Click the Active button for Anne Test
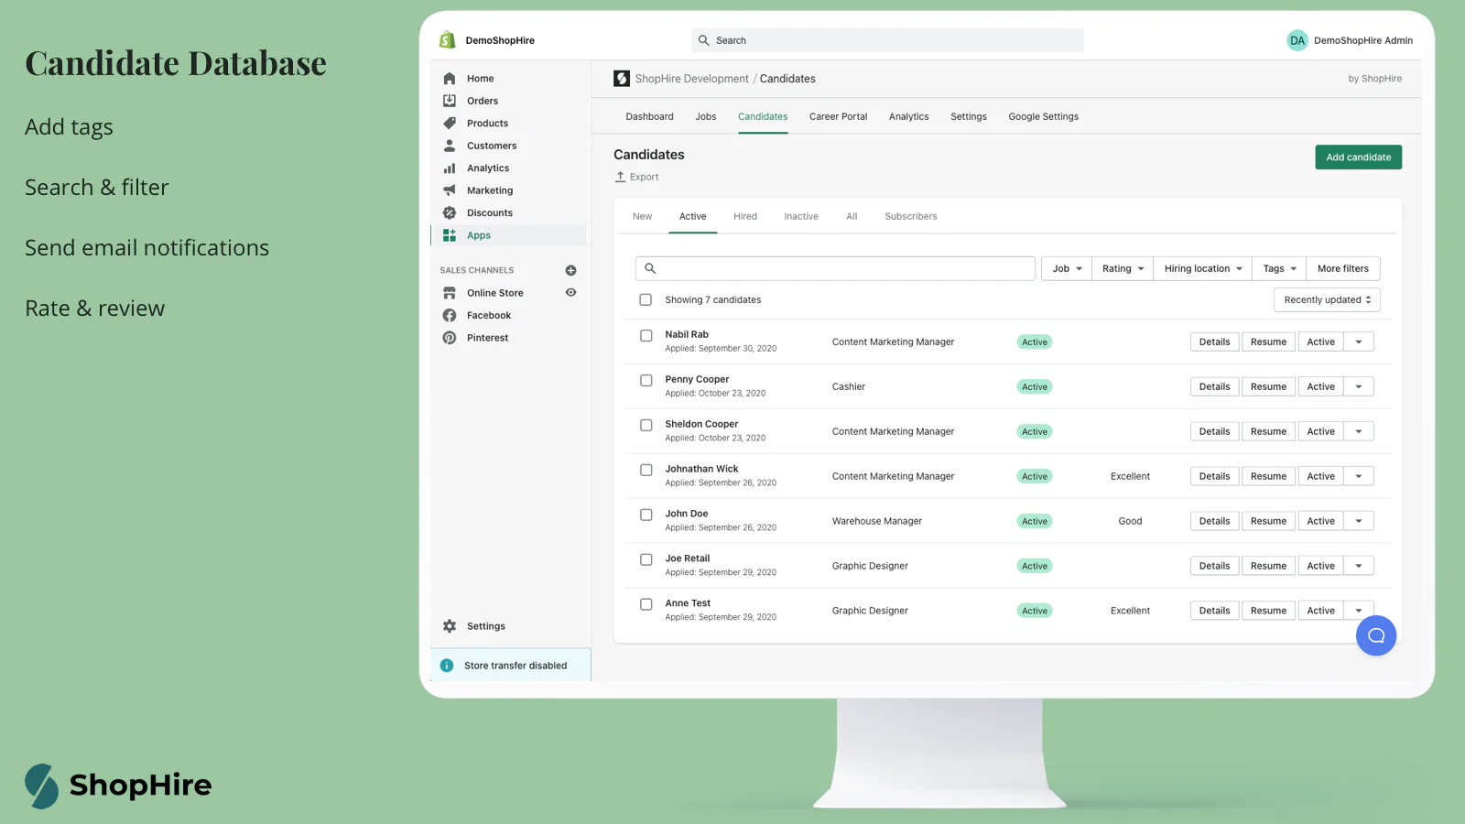 pyautogui.click(x=1320, y=611)
